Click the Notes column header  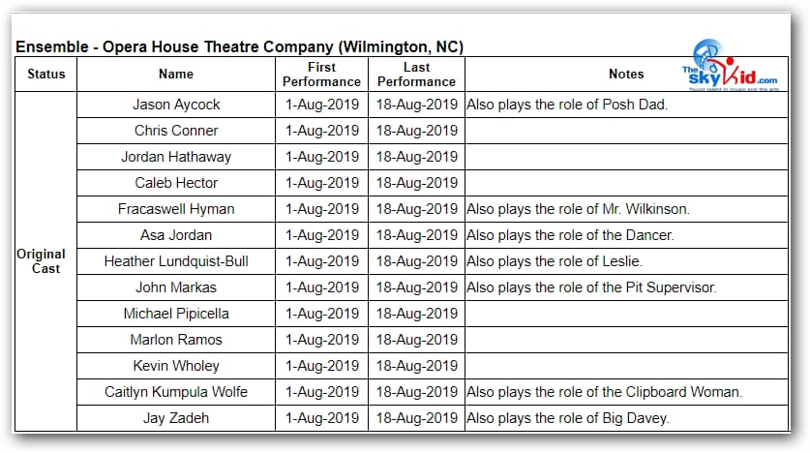click(x=625, y=75)
